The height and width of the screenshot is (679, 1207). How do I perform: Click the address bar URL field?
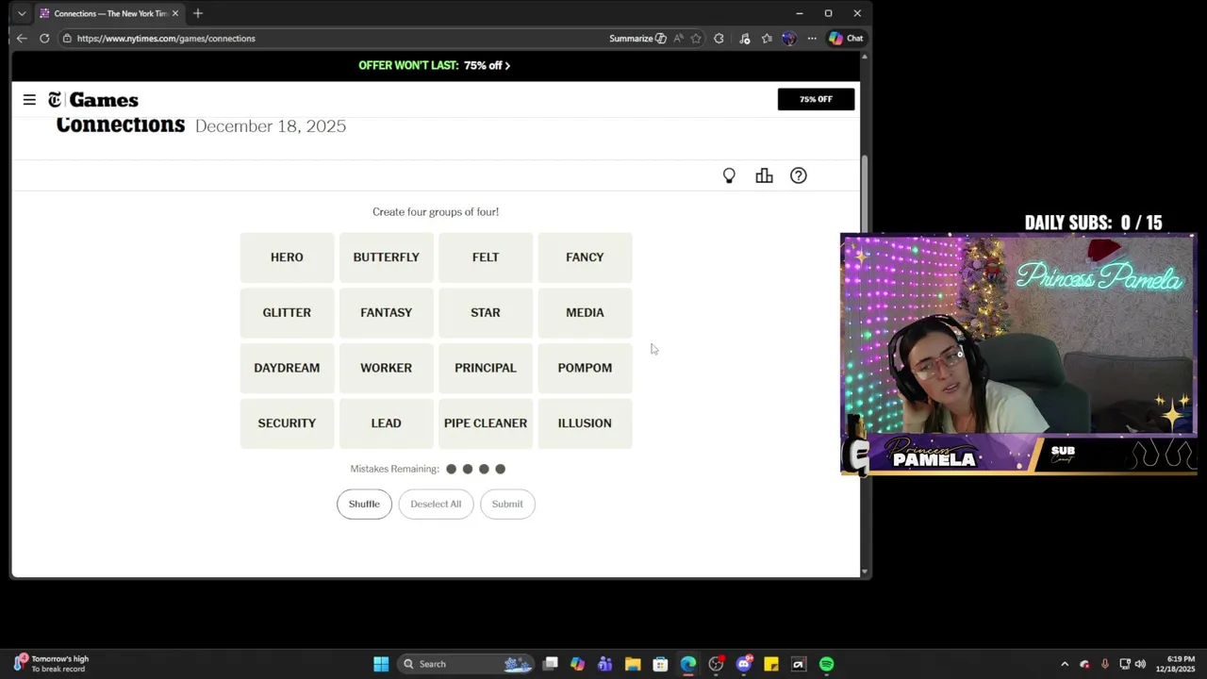pos(330,39)
